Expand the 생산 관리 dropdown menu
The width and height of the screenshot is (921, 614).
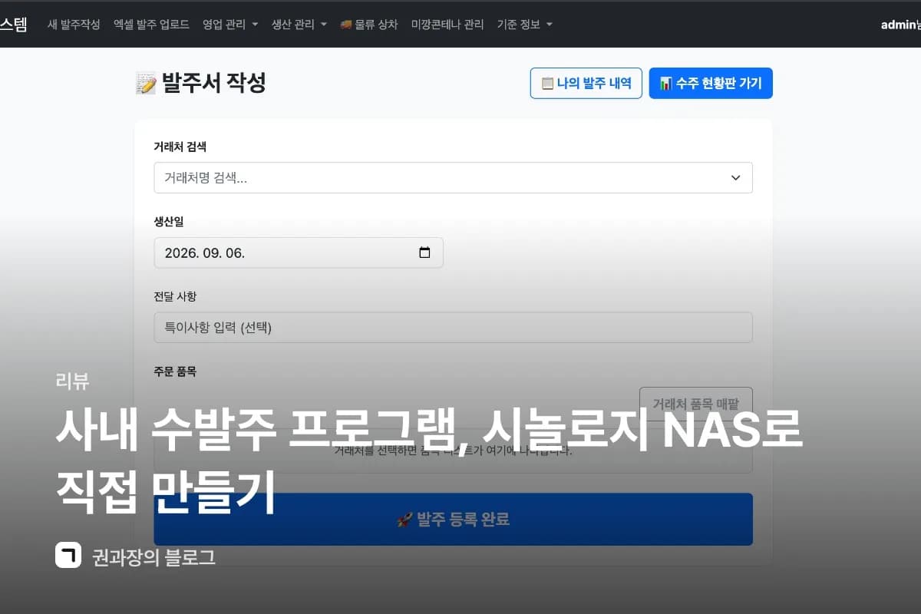299,25
